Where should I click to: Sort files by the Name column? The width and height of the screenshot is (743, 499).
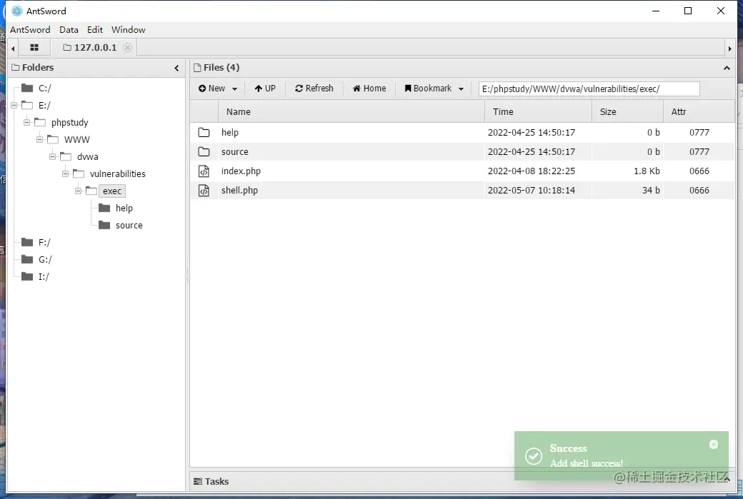click(351, 112)
